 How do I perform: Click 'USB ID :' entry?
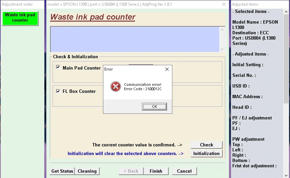coord(241,86)
